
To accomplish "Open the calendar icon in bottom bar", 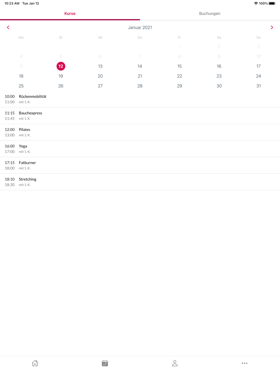I will [x=105, y=363].
